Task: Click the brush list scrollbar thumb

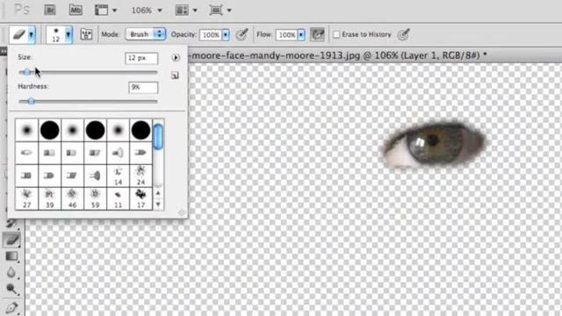Action: [158, 136]
